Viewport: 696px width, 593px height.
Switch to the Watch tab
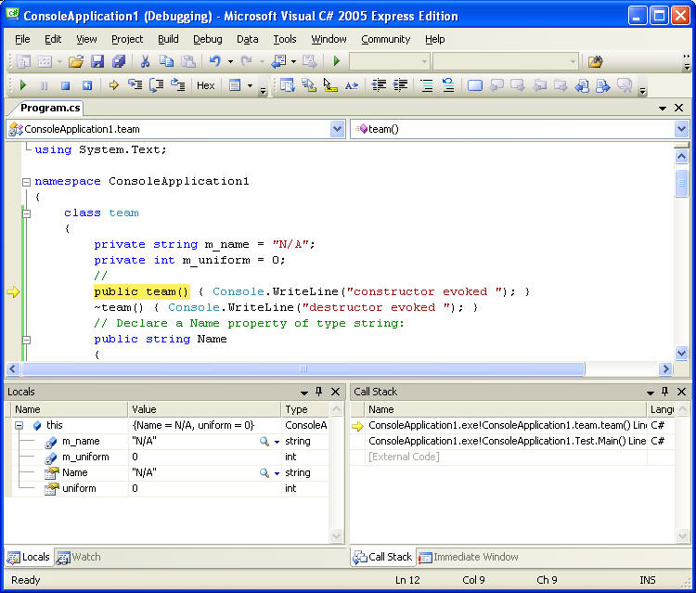[x=79, y=557]
